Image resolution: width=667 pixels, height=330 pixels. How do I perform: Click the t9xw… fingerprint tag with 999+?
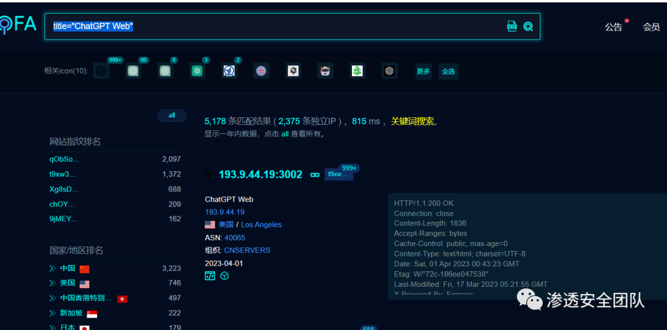(x=339, y=174)
